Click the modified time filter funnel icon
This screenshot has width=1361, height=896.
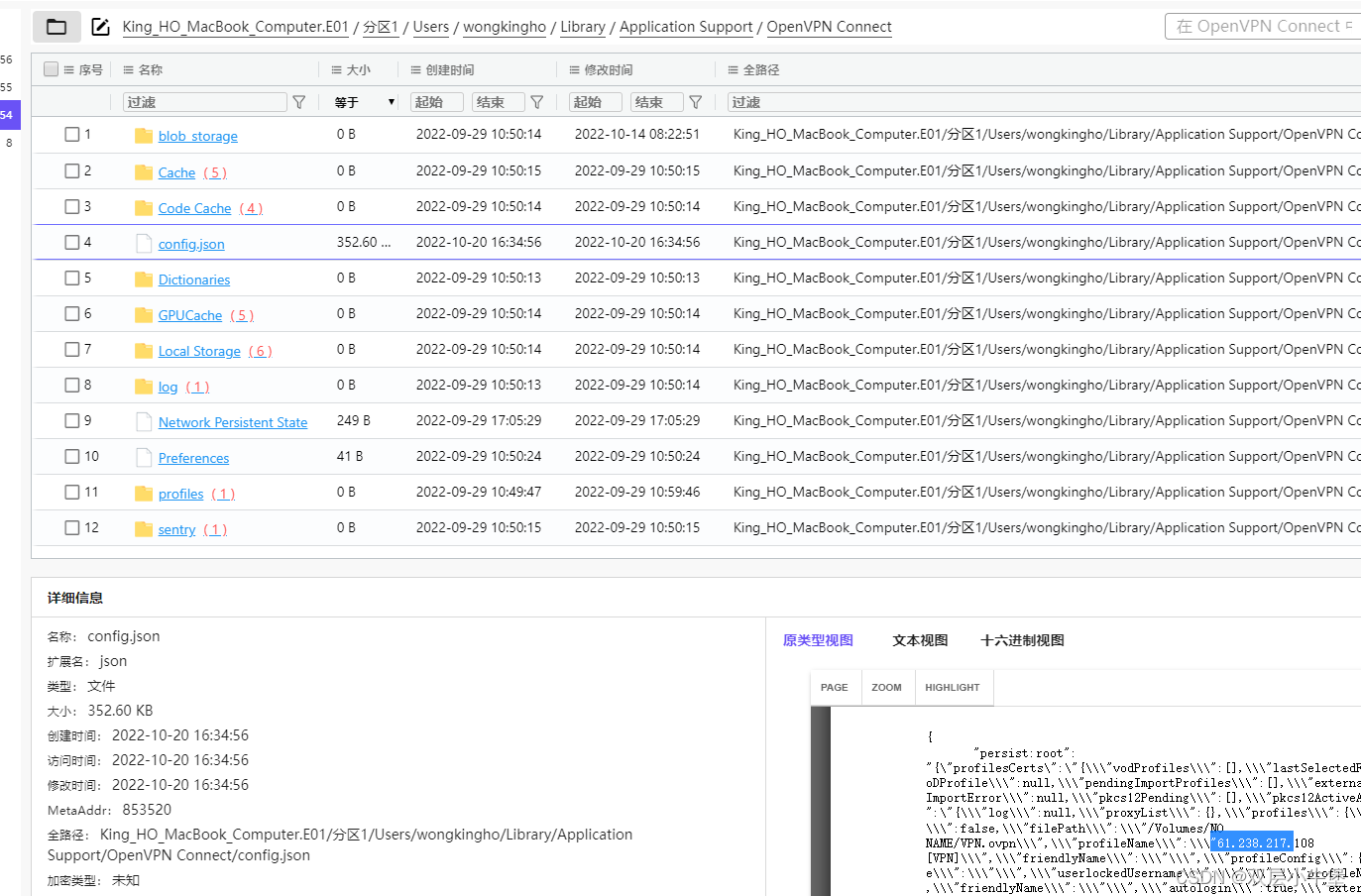pos(696,102)
